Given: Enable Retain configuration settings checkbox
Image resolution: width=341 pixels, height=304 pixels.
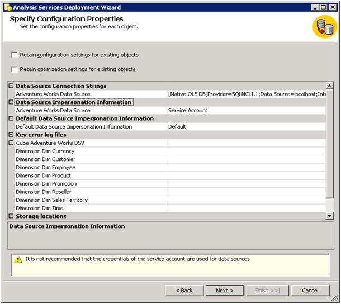Looking at the screenshot, I should [x=15, y=55].
